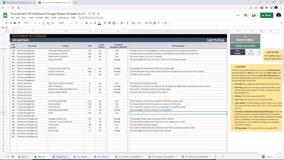Click the Share button
The image size is (284, 160).
coord(267,15)
